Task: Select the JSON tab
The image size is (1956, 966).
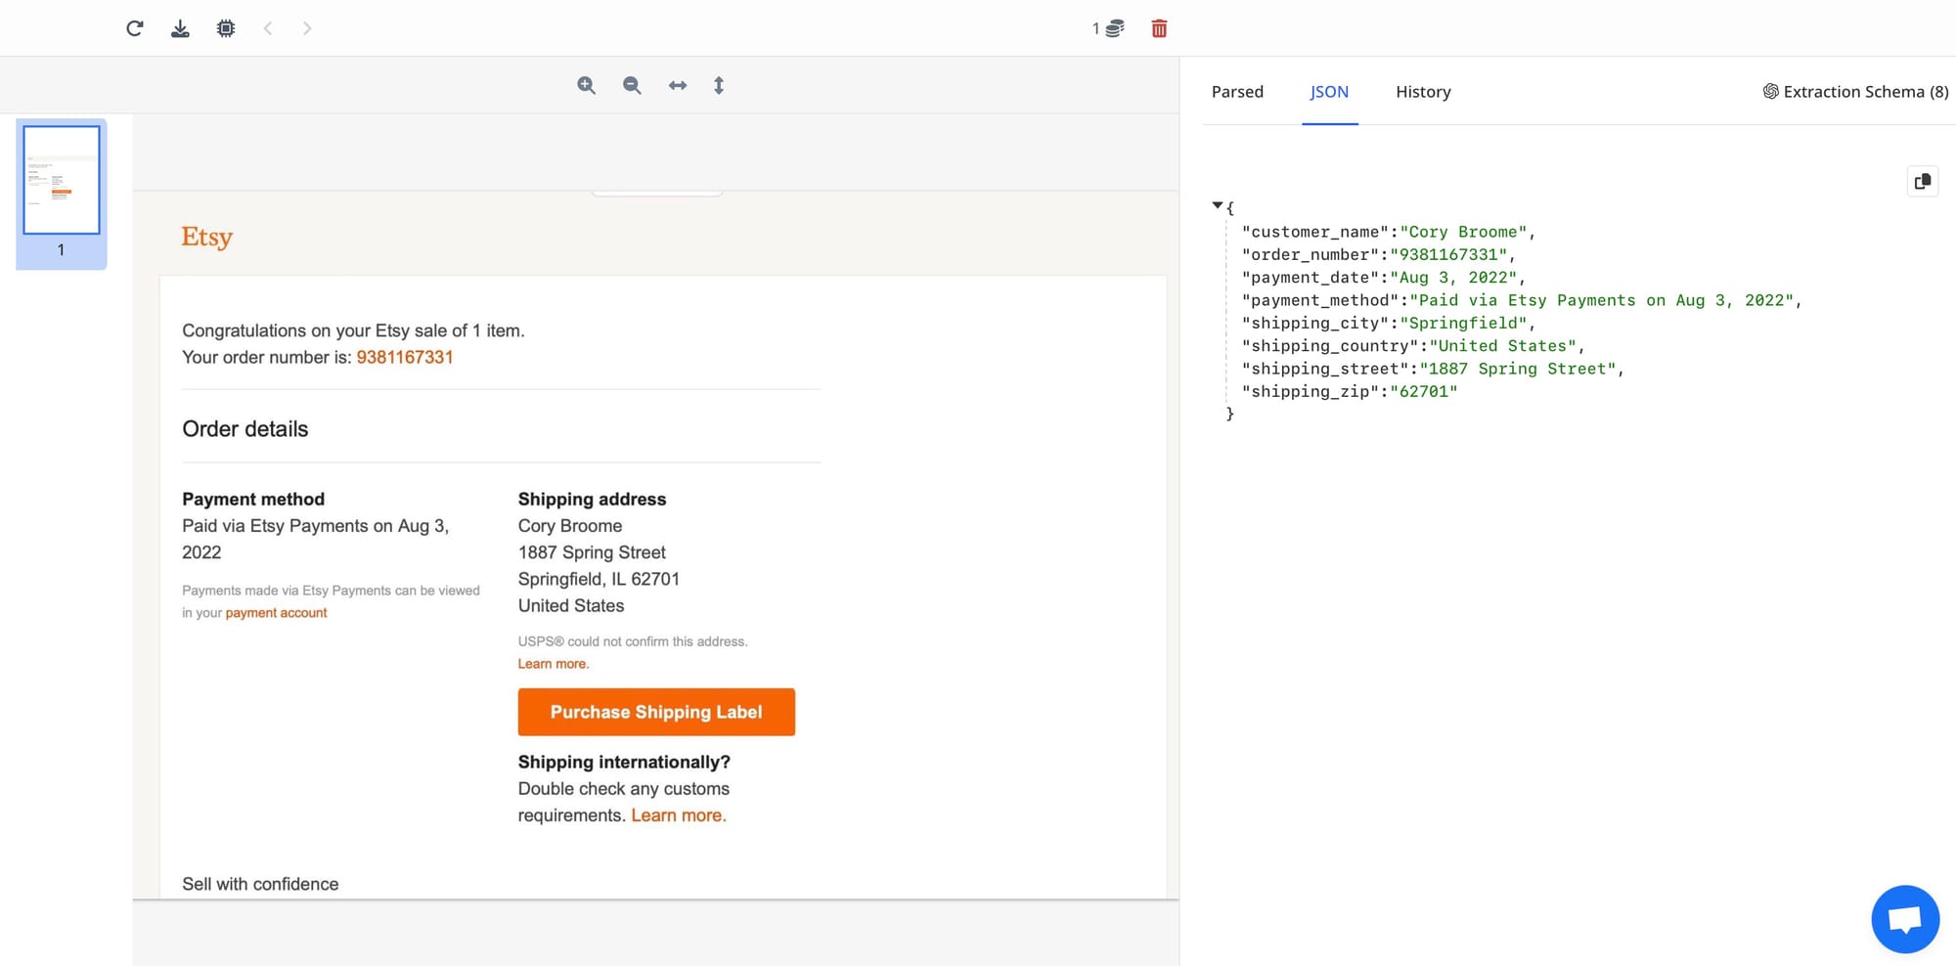Action: pyautogui.click(x=1329, y=92)
